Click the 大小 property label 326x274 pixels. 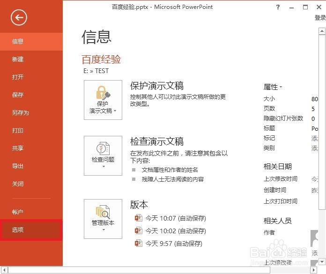pyautogui.click(x=269, y=98)
